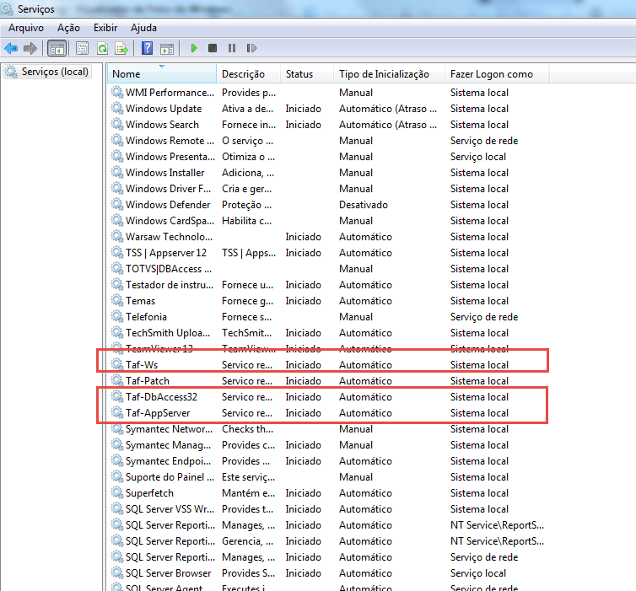
Task: Select the Taf-Ws service
Action: (328, 365)
